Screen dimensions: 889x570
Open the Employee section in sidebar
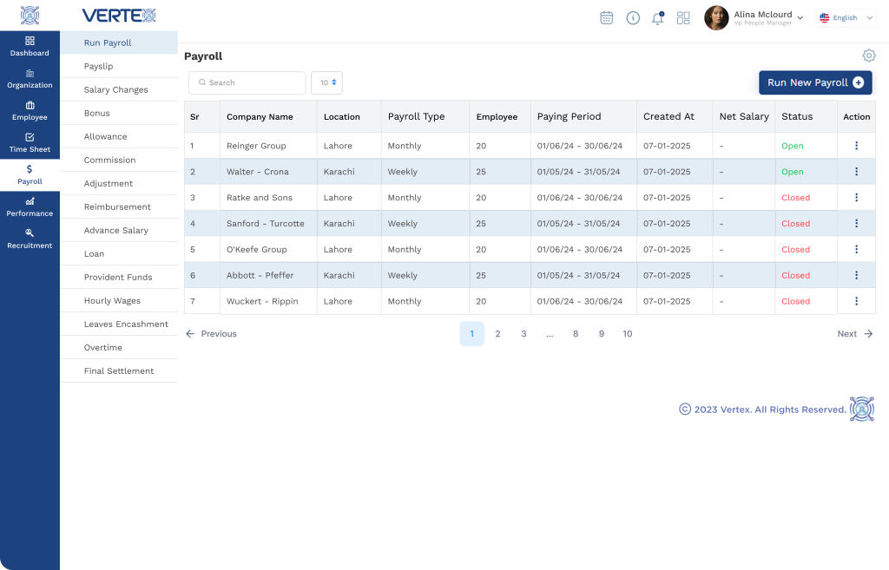[30, 111]
